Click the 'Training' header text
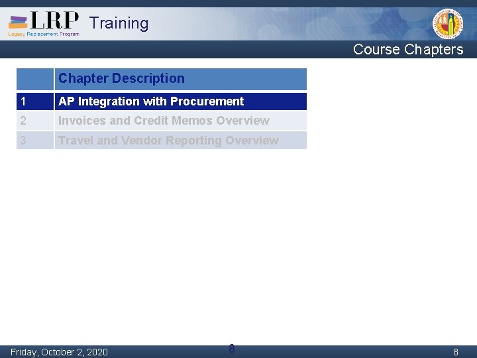 (x=119, y=23)
